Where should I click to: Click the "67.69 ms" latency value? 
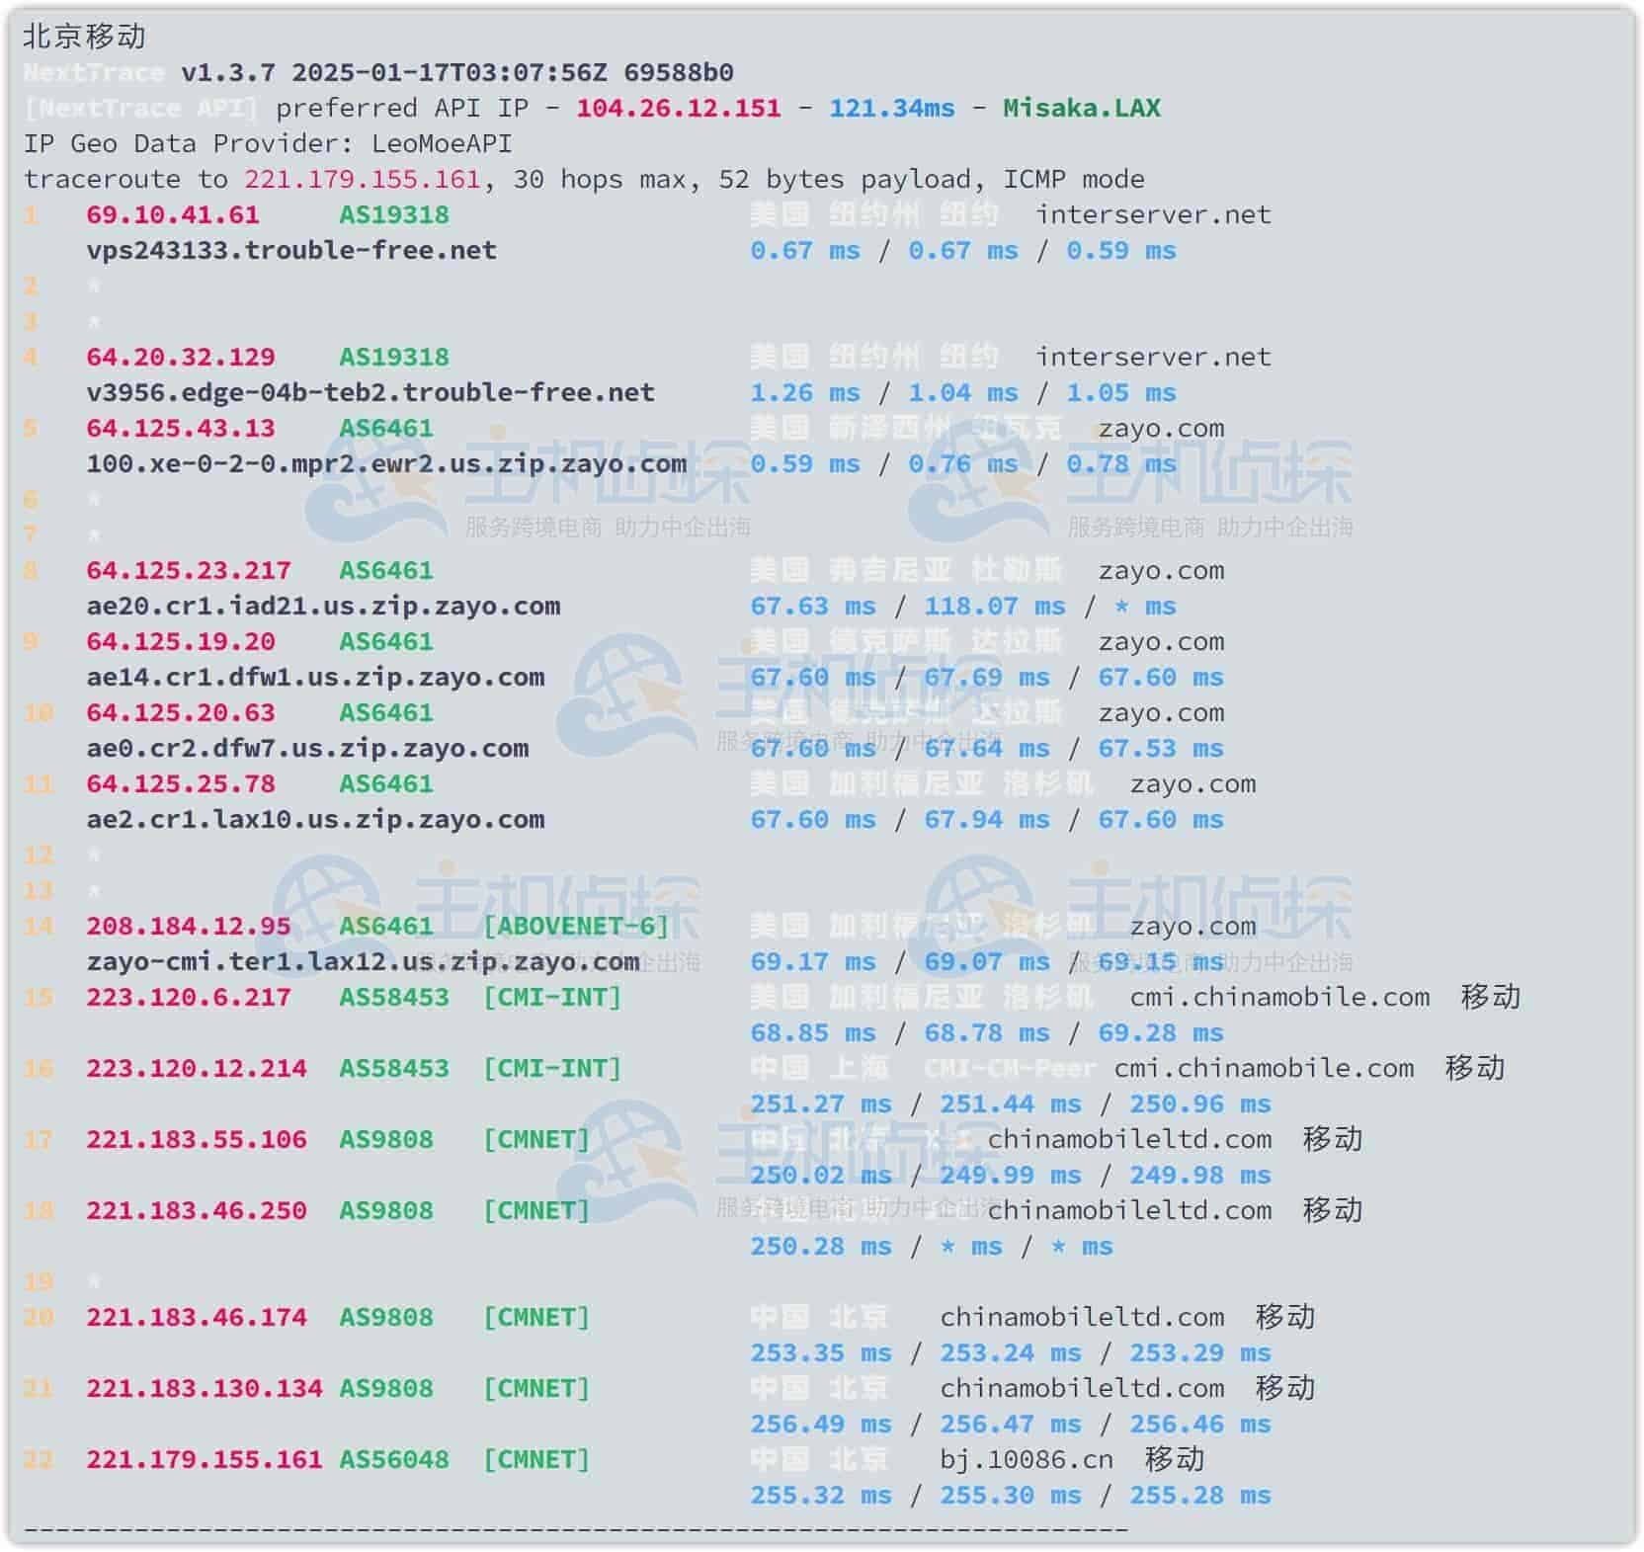[987, 677]
